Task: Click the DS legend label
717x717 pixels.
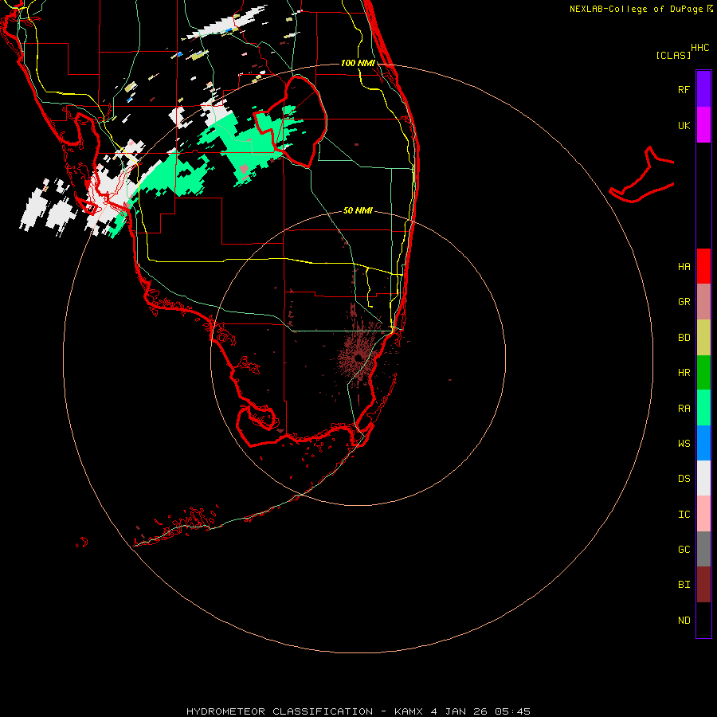Action: tap(684, 479)
